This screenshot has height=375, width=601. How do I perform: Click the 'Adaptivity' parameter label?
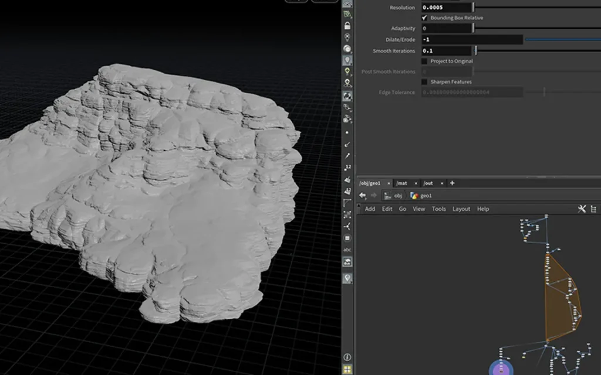click(x=403, y=28)
